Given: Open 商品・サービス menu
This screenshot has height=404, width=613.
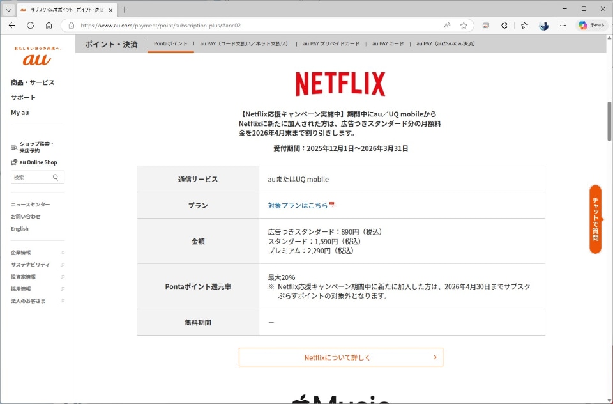Looking at the screenshot, I should [x=33, y=82].
